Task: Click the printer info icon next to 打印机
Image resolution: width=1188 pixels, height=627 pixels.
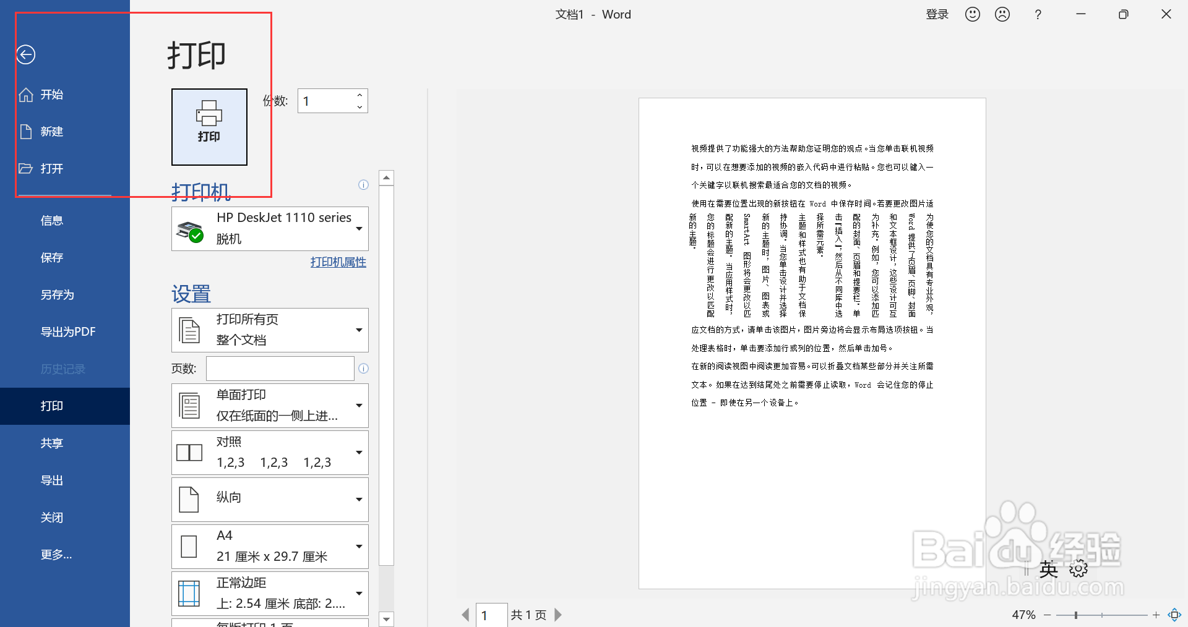Action: click(x=363, y=185)
